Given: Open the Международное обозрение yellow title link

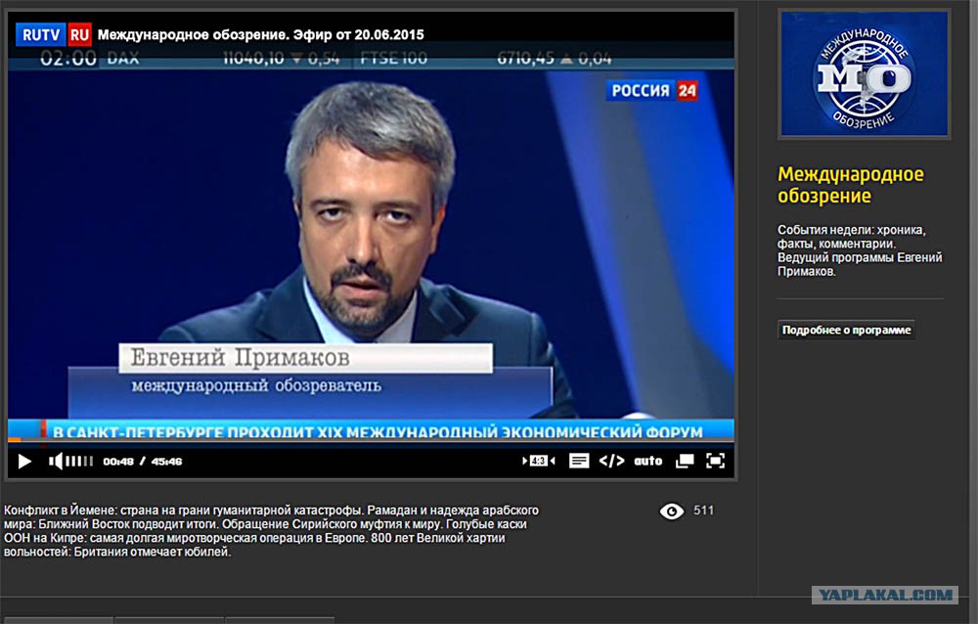Looking at the screenshot, I should point(850,185).
